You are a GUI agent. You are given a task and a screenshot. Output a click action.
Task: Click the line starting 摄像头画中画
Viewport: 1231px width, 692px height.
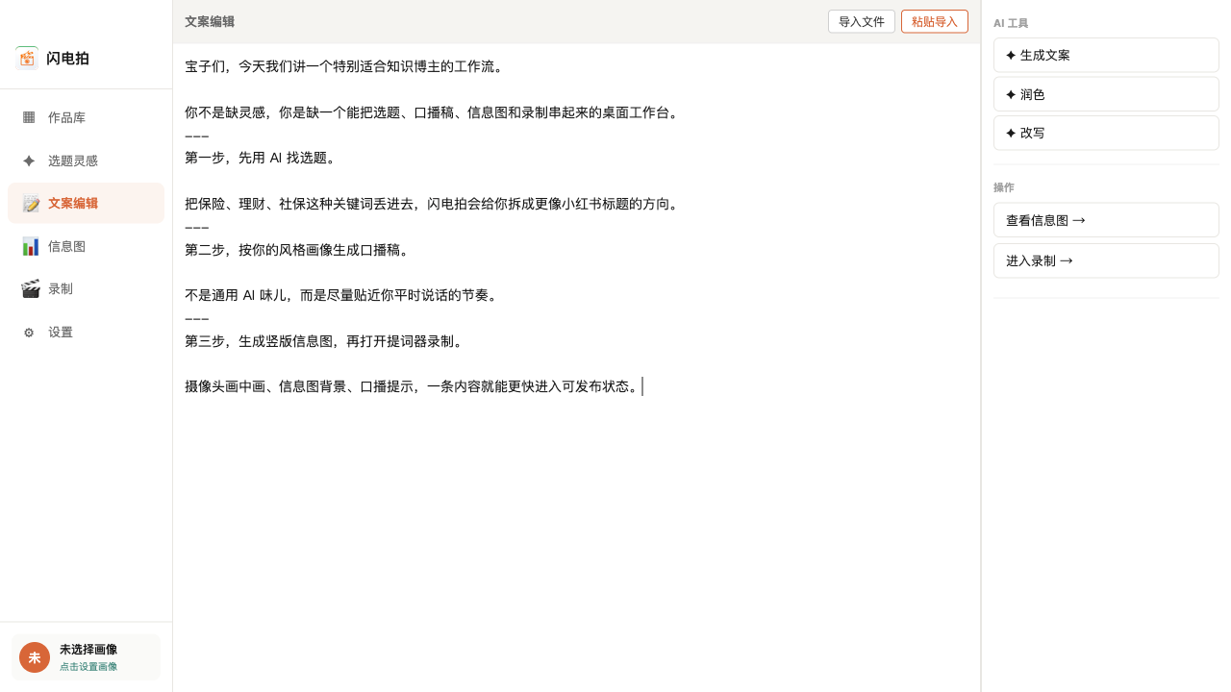tap(413, 386)
